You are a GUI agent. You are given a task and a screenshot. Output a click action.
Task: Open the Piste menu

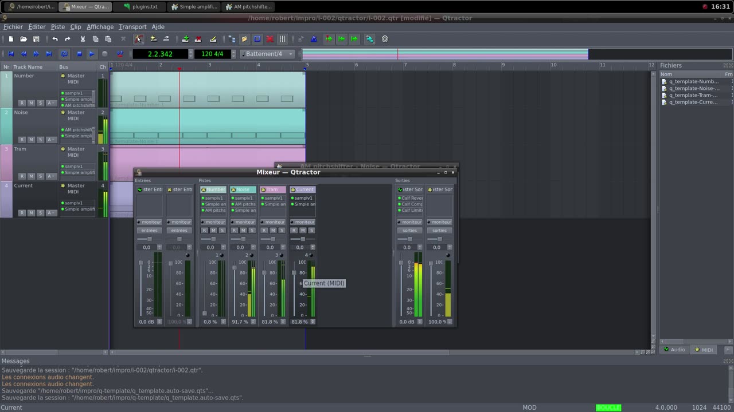(58, 27)
